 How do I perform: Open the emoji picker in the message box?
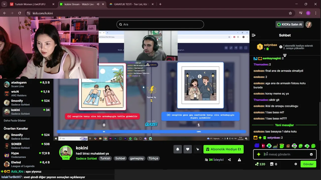(x=311, y=154)
